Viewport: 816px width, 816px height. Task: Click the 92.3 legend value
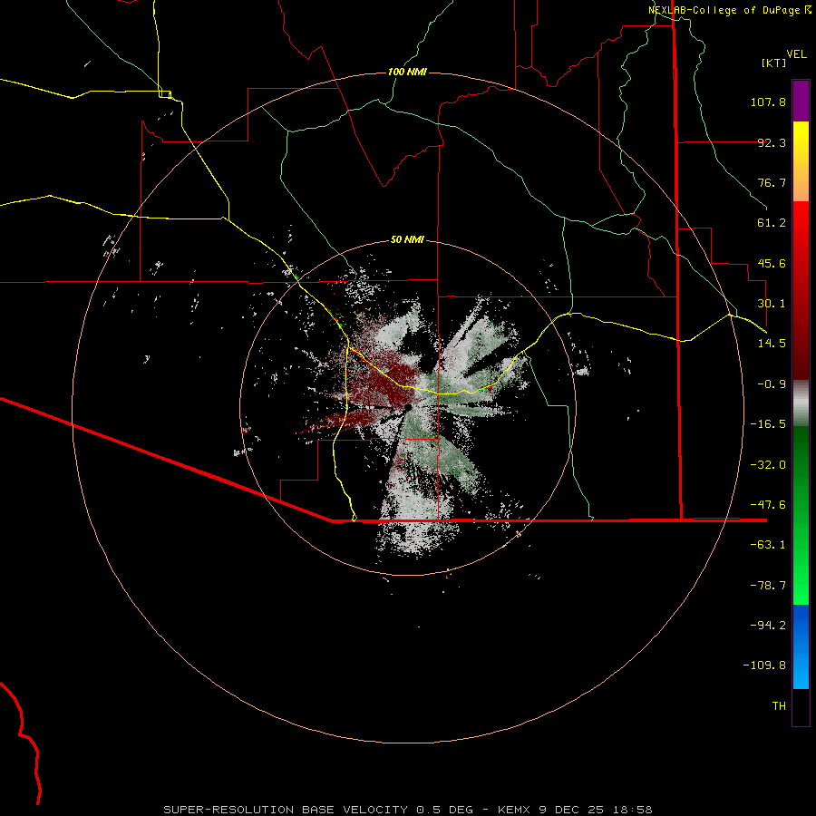coord(772,142)
